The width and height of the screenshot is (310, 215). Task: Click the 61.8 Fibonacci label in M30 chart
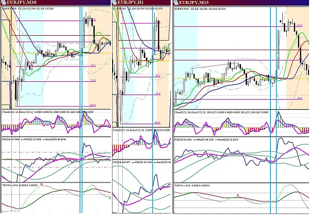pos(93,80)
